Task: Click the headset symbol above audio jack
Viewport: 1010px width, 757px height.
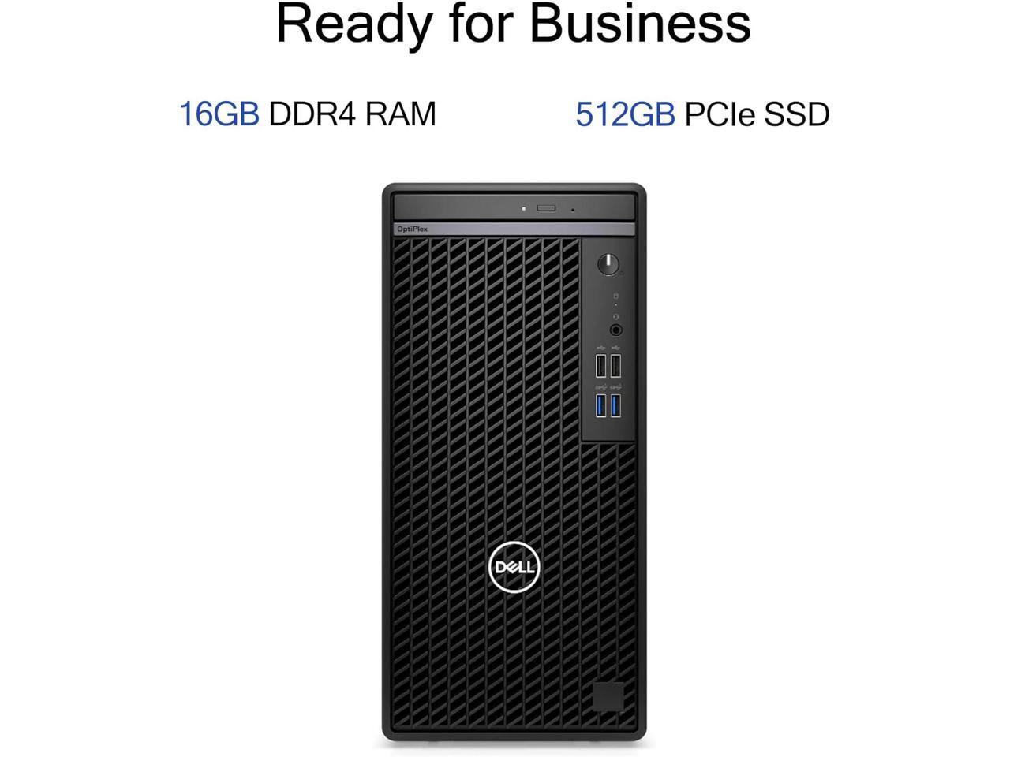Action: (615, 317)
